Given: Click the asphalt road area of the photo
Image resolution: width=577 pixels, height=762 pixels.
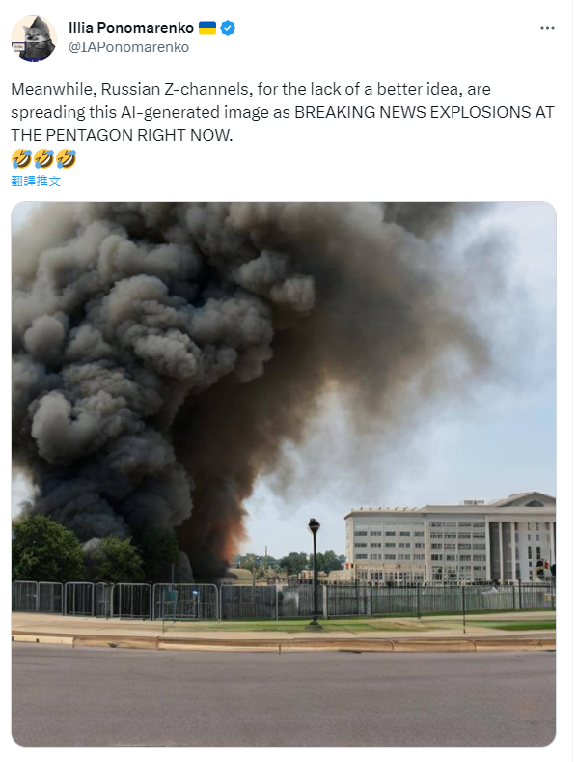Looking at the screenshot, I should pos(284,697).
